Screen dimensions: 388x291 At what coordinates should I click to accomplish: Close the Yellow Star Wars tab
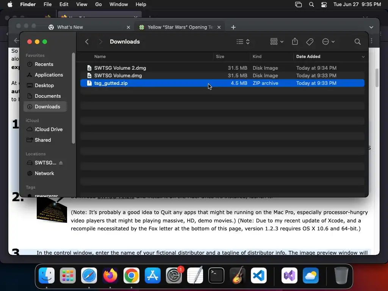pos(219,27)
